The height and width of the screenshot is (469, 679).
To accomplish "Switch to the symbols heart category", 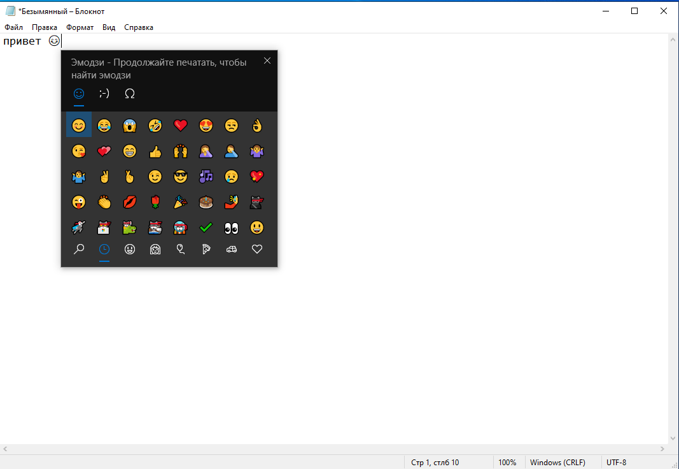I will coord(257,249).
